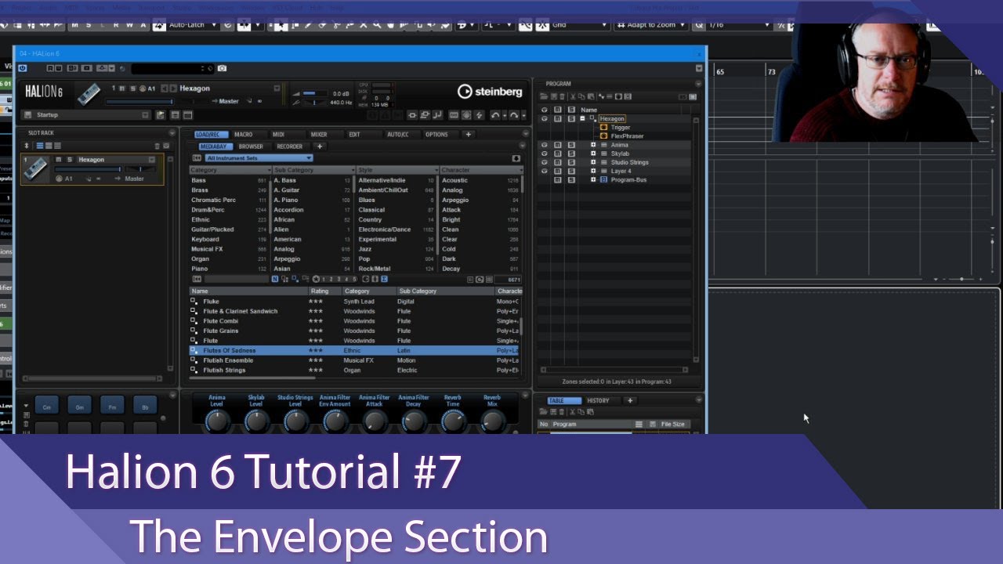Image resolution: width=1003 pixels, height=564 pixels.
Task: Adjust master tune slider near 440.0 Hz
Action: point(314,103)
